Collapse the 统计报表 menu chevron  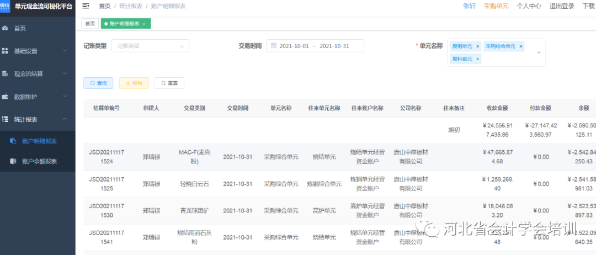coord(65,119)
